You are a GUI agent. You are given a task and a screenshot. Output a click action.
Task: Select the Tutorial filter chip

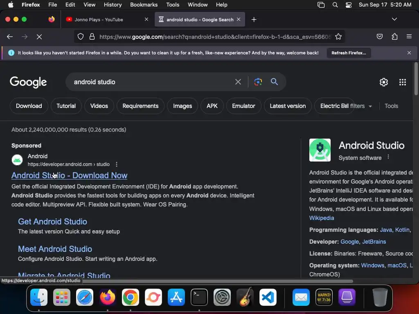(x=66, y=106)
